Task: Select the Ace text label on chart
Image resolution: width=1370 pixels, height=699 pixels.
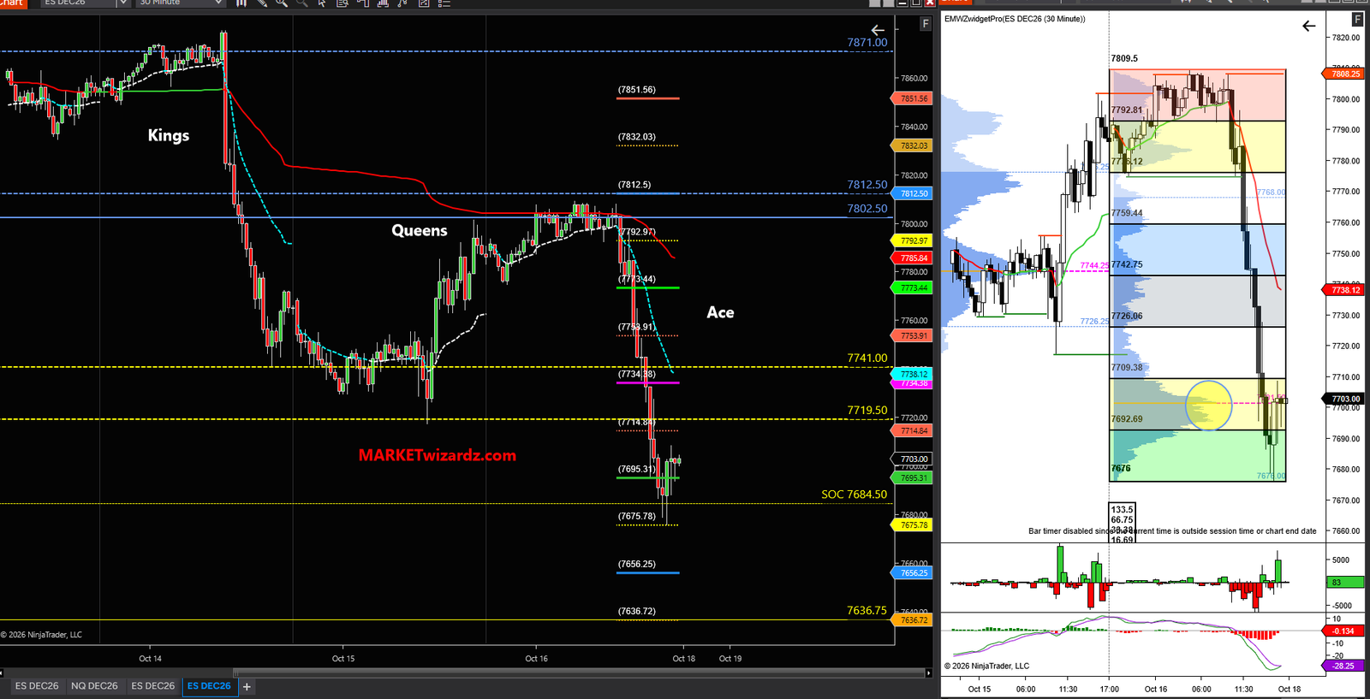Action: click(720, 312)
